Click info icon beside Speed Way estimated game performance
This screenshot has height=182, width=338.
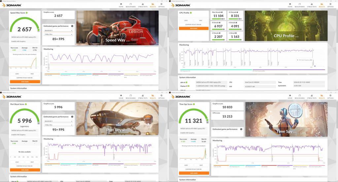[72, 26]
